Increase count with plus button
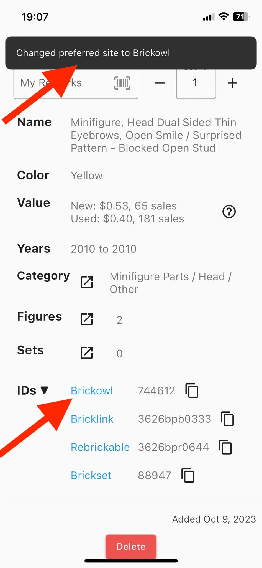This screenshot has height=568, width=262. 232,83
